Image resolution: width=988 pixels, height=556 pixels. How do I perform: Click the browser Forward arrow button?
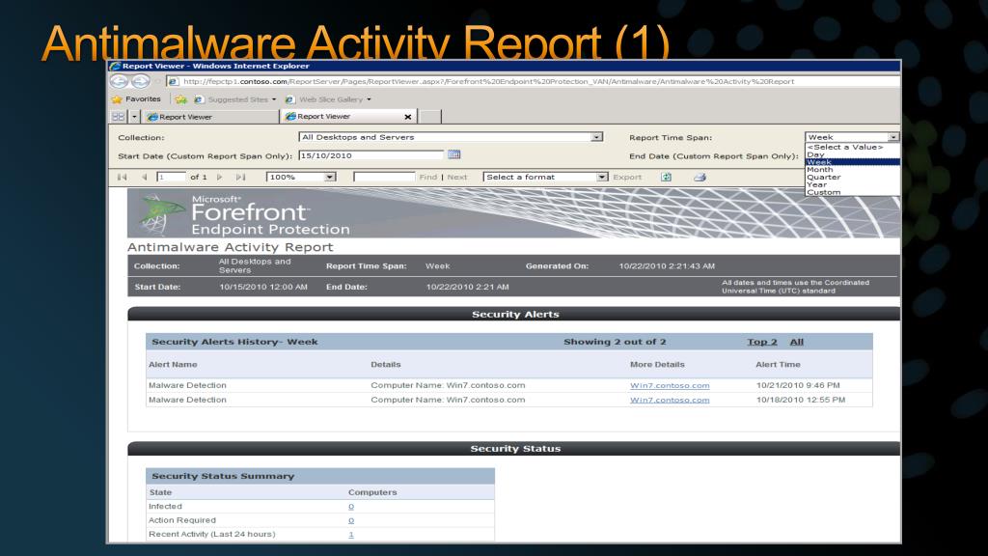[141, 81]
